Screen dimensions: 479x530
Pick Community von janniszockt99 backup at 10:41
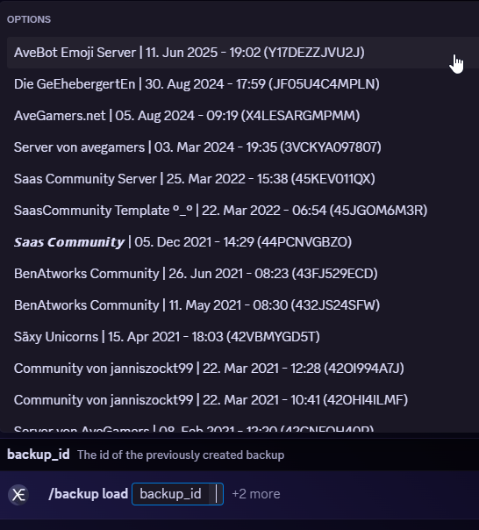coord(243,400)
